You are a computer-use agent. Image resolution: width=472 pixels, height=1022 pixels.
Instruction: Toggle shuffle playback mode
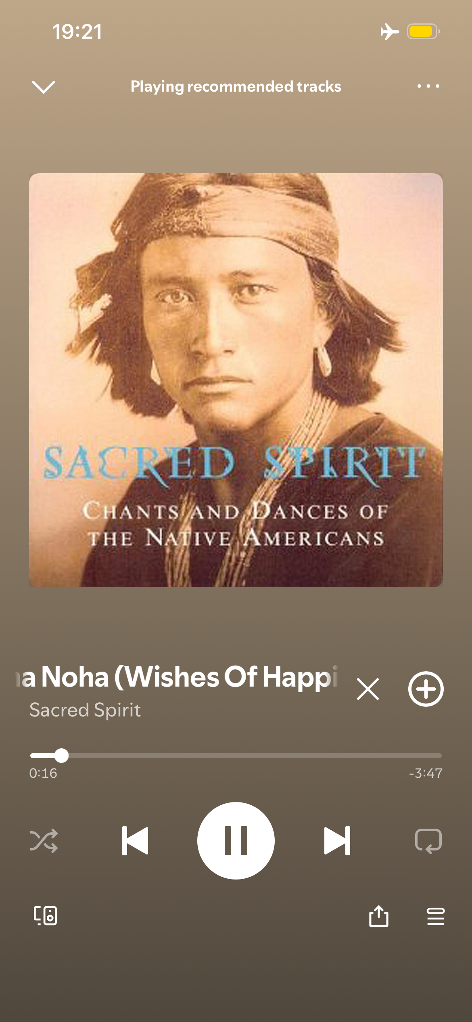(44, 841)
